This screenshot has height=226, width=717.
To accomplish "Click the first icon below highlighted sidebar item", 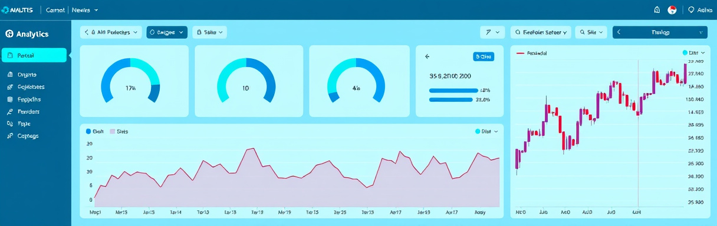I will click(10, 75).
